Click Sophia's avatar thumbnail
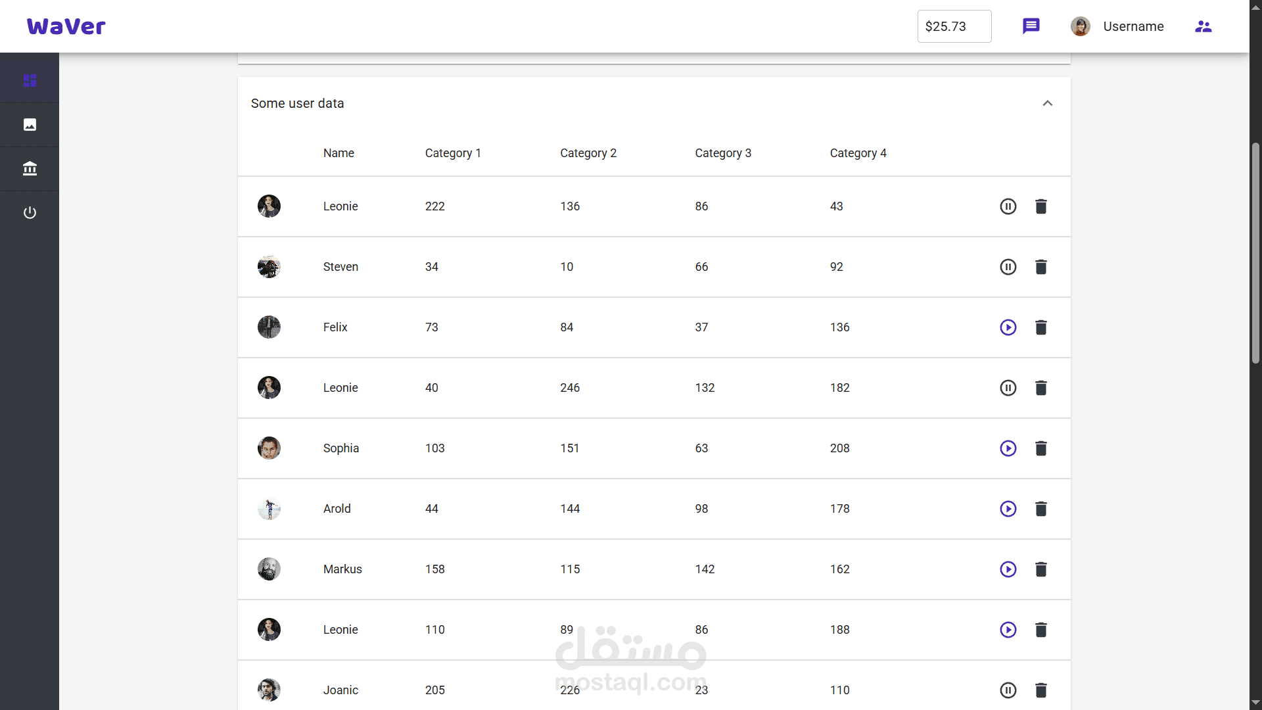This screenshot has height=710, width=1262. click(269, 448)
